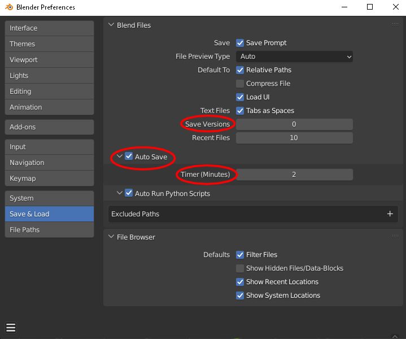Toggle Load UI checkbox
This screenshot has height=339, width=406.
[240, 97]
